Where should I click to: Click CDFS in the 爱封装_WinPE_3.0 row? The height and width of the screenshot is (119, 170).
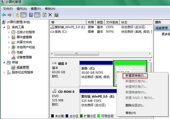point(110,27)
